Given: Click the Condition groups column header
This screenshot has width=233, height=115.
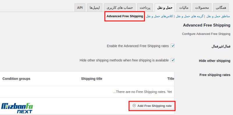Looking at the screenshot, I should point(16,79).
